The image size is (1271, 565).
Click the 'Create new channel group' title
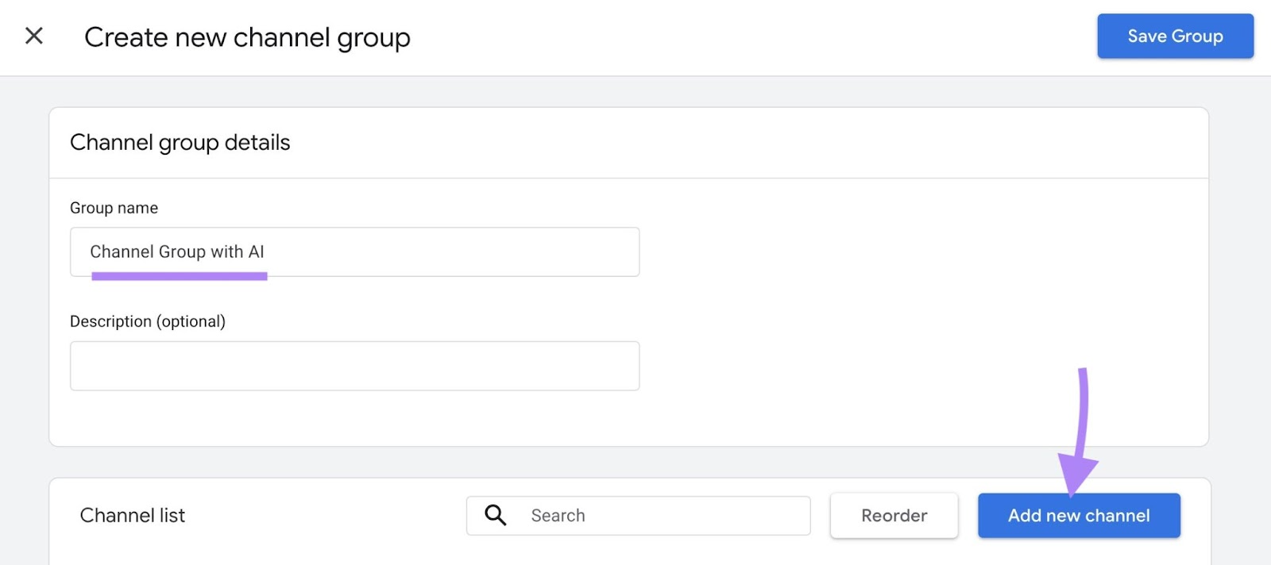(x=247, y=37)
